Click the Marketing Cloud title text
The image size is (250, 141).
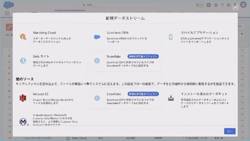coord(44,33)
